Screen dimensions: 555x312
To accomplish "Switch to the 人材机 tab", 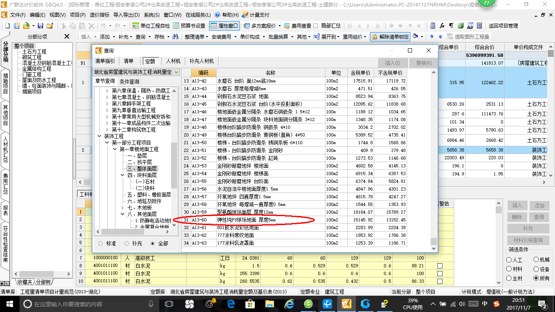I will pyautogui.click(x=173, y=61).
